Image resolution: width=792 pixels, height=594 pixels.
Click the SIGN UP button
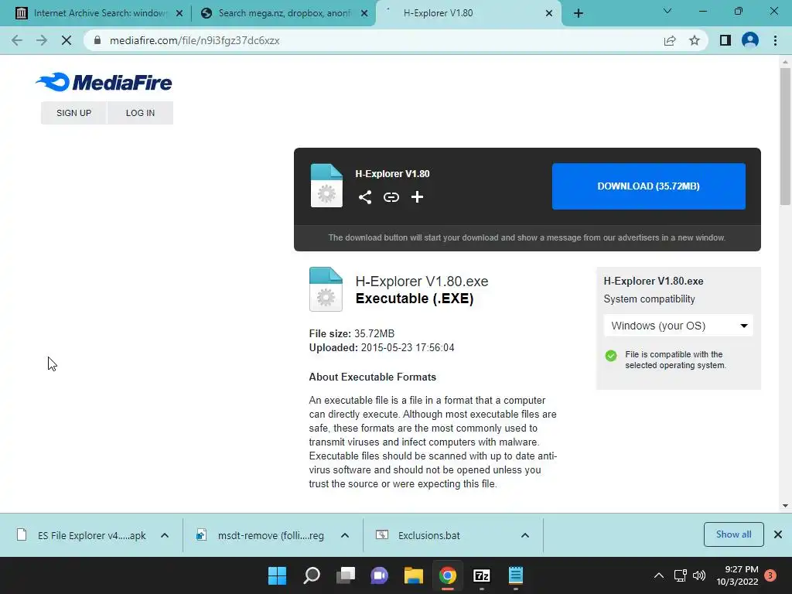(x=73, y=113)
